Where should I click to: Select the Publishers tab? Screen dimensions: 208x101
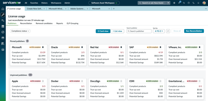tap(12, 23)
